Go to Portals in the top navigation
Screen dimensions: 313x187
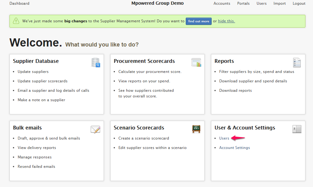pyautogui.click(x=243, y=3)
